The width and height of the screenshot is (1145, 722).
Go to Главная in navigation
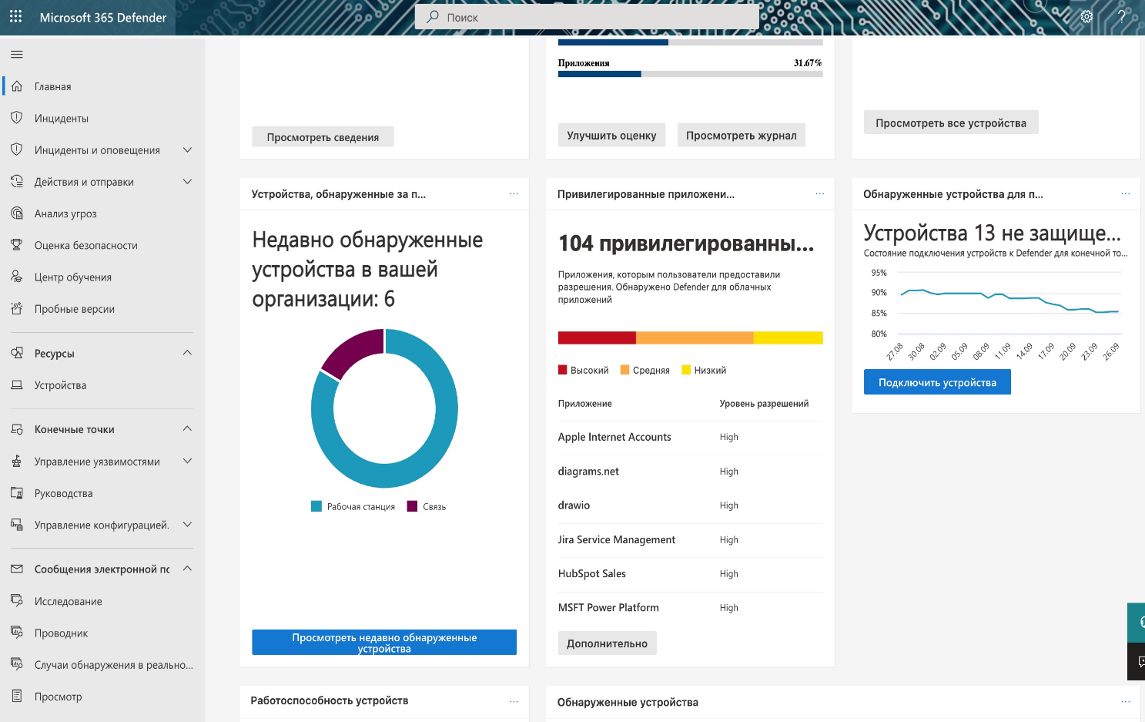point(53,86)
